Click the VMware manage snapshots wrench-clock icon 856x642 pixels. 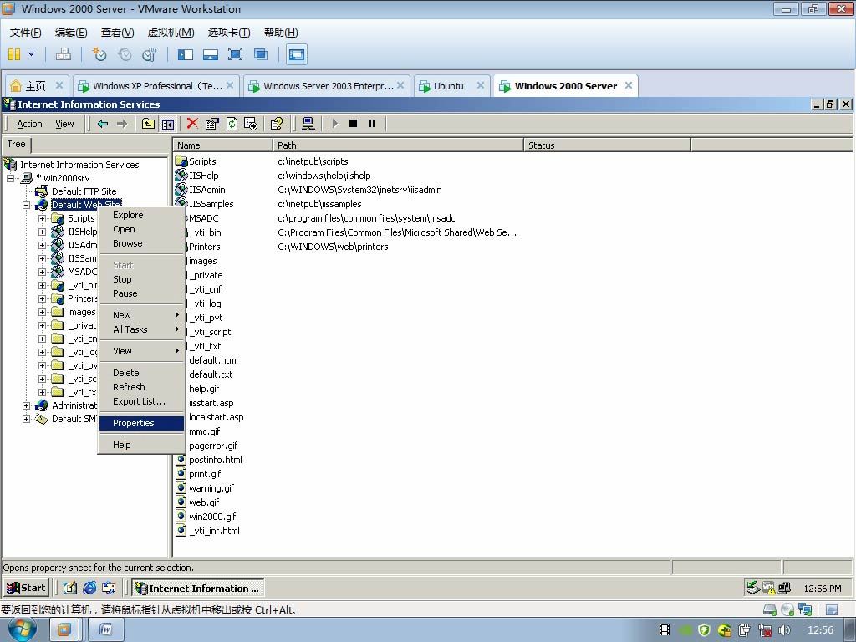click(x=149, y=54)
